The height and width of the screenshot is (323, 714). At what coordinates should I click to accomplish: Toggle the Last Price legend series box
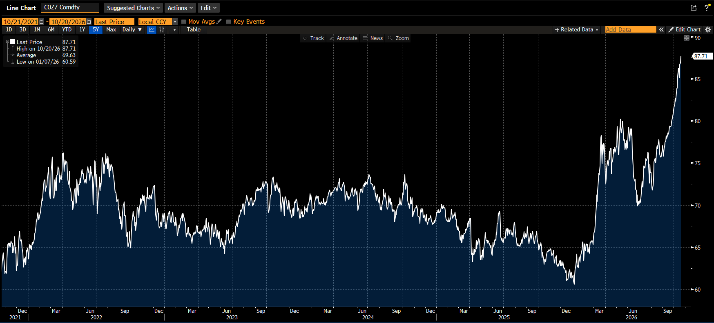click(x=13, y=42)
